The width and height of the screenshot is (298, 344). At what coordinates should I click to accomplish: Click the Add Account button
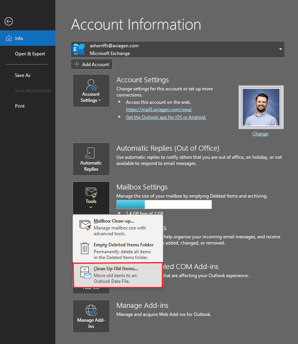[x=91, y=64]
